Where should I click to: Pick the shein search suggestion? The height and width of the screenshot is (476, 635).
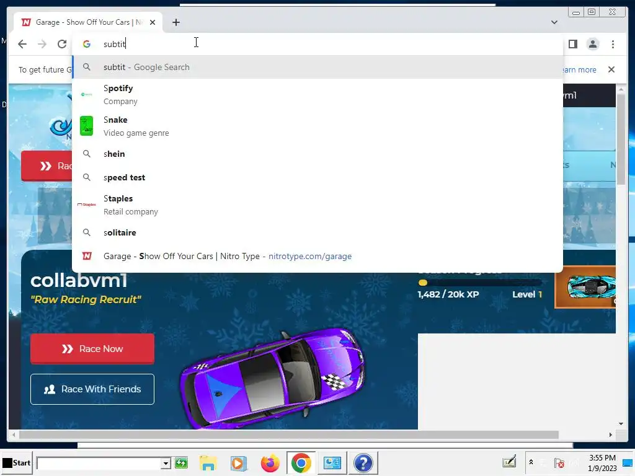tap(317, 154)
